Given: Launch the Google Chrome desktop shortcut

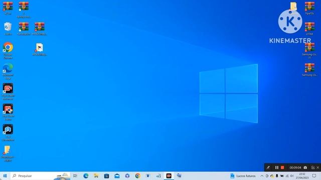Looking at the screenshot, I should pos(8,50).
